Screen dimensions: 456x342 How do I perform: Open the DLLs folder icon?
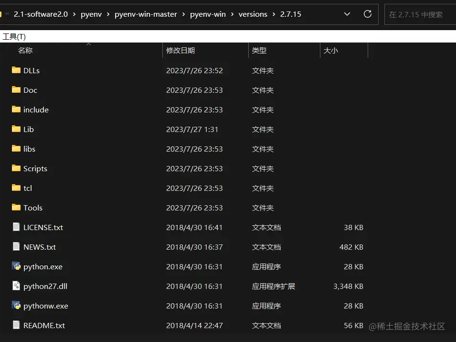pos(16,70)
